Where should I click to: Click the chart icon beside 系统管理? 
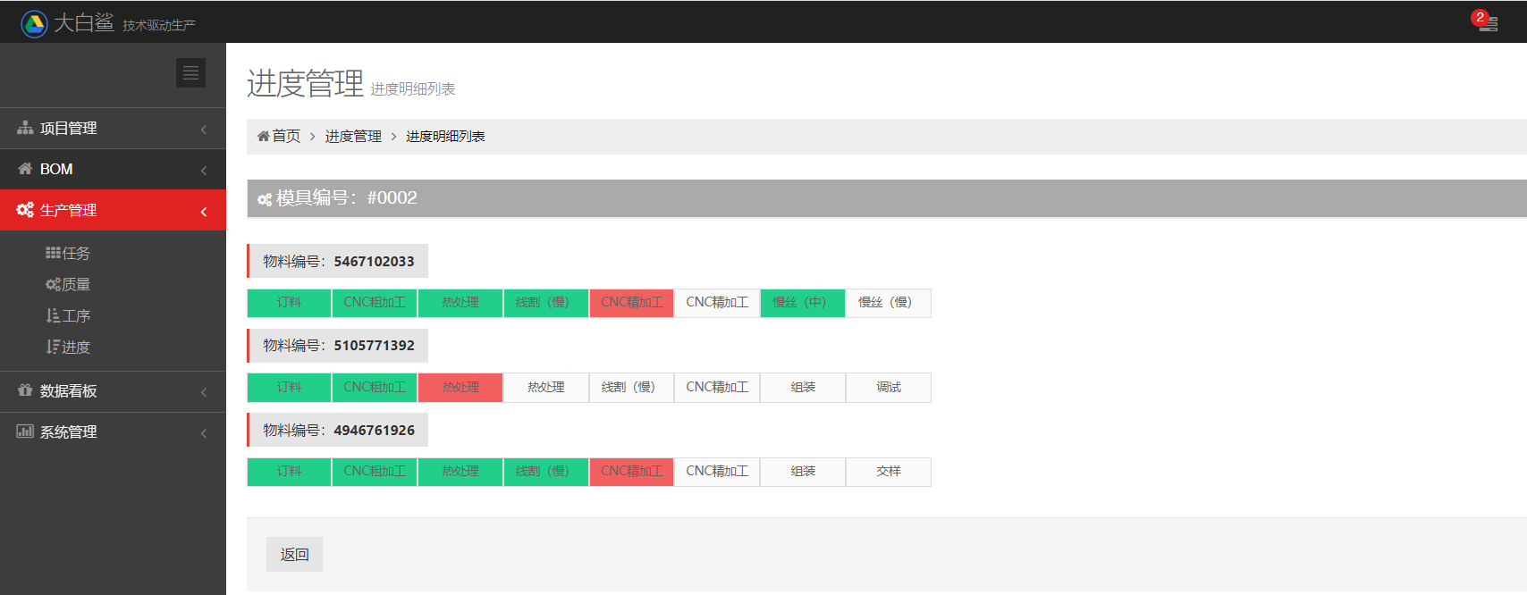click(25, 432)
